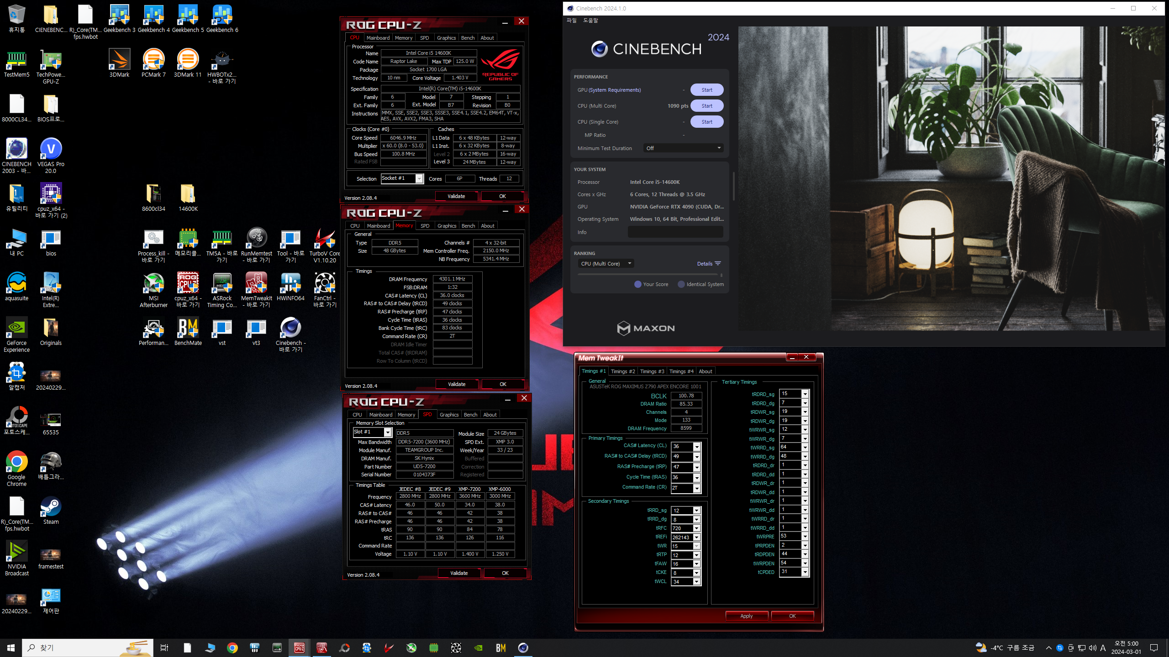
Task: Select TurboV Core V1.10.20 icon
Action: click(x=325, y=245)
